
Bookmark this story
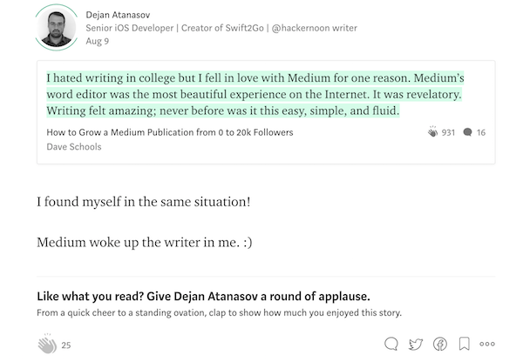[465, 344]
